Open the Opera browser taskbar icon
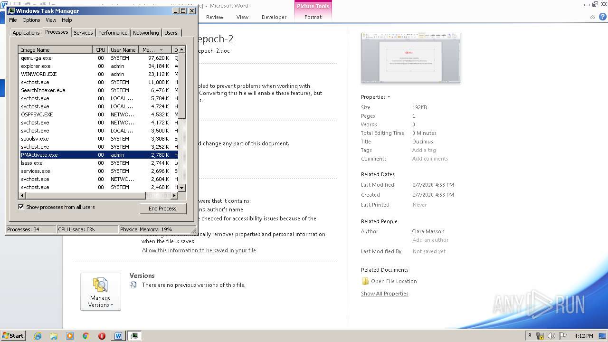The image size is (608, 342). pyautogui.click(x=102, y=336)
